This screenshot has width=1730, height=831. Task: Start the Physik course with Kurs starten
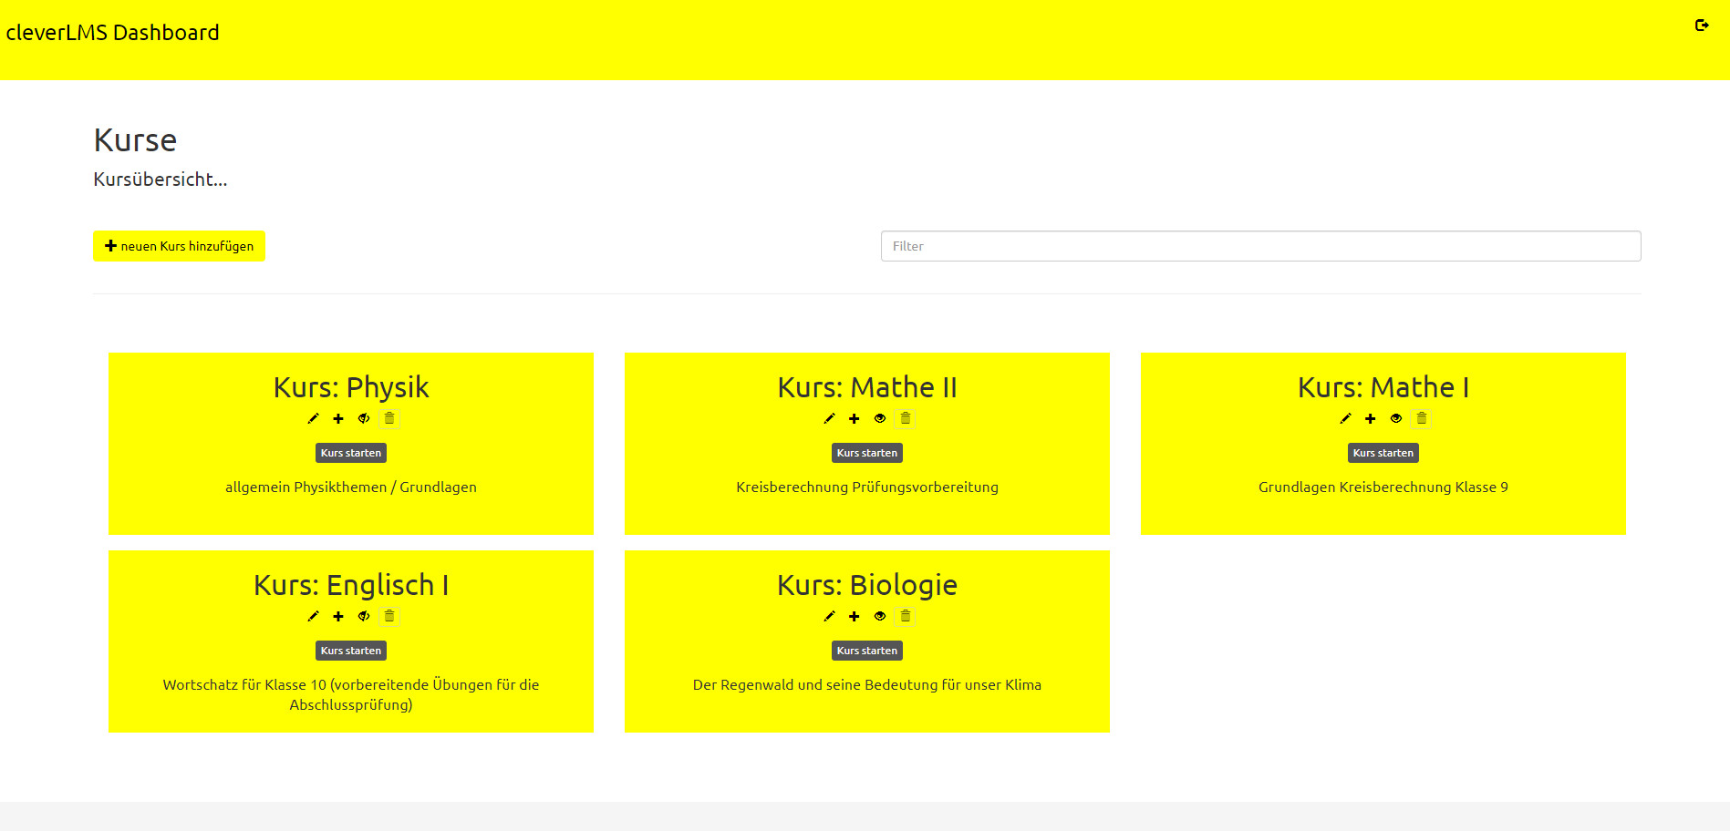[351, 453]
